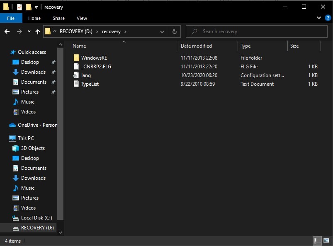Click the Search recovery field
Image resolution: width=333 pixels, height=246 pixels.
(257, 31)
